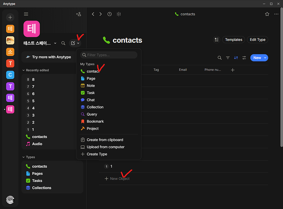
Task: Open the history clock icon
Action: [x=110, y=14]
